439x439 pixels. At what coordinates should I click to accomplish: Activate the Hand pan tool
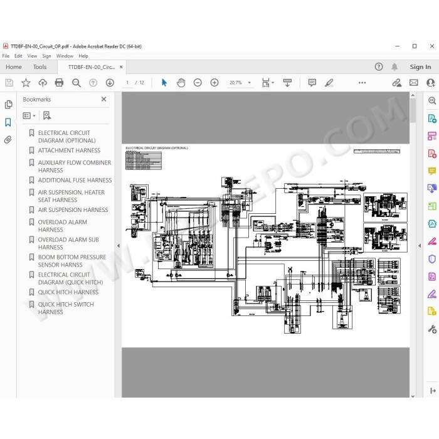point(181,83)
